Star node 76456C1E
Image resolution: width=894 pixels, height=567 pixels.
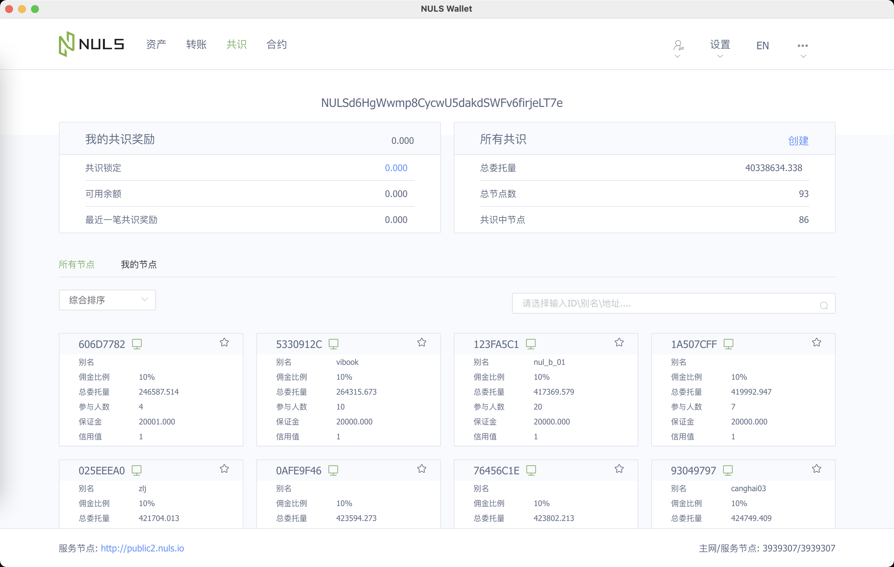[x=619, y=469]
